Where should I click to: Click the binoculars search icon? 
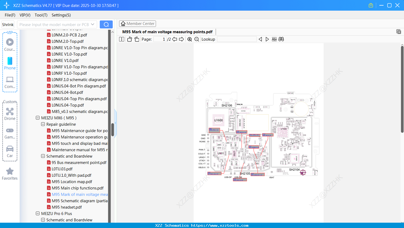pos(281,39)
